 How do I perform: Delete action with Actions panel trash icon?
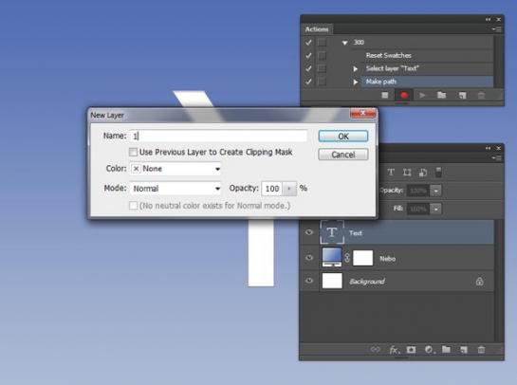pos(481,95)
